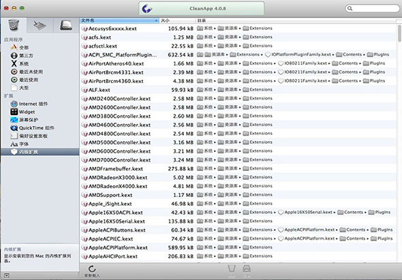402x280 pixels.
Task: Open the QuickTime 组件 category
Action: pos(32,127)
